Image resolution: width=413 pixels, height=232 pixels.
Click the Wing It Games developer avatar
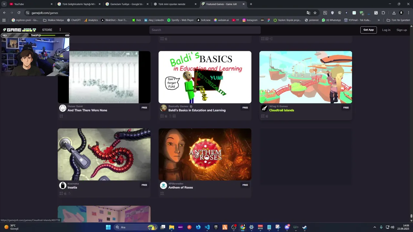264,108
